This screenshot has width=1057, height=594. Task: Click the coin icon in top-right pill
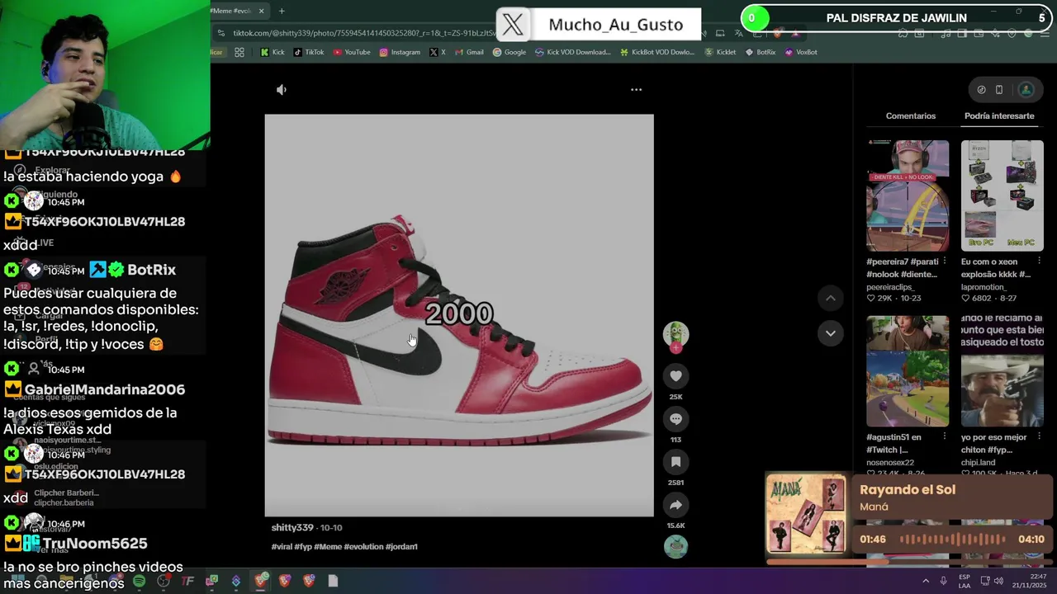coord(981,90)
